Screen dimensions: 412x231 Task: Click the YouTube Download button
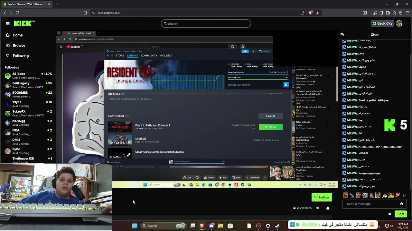click(x=252, y=178)
